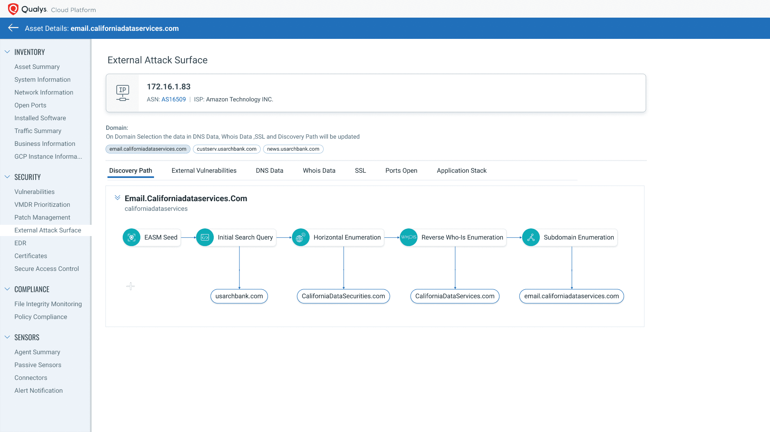
Task: Open GCP Instance Information item
Action: (x=48, y=157)
